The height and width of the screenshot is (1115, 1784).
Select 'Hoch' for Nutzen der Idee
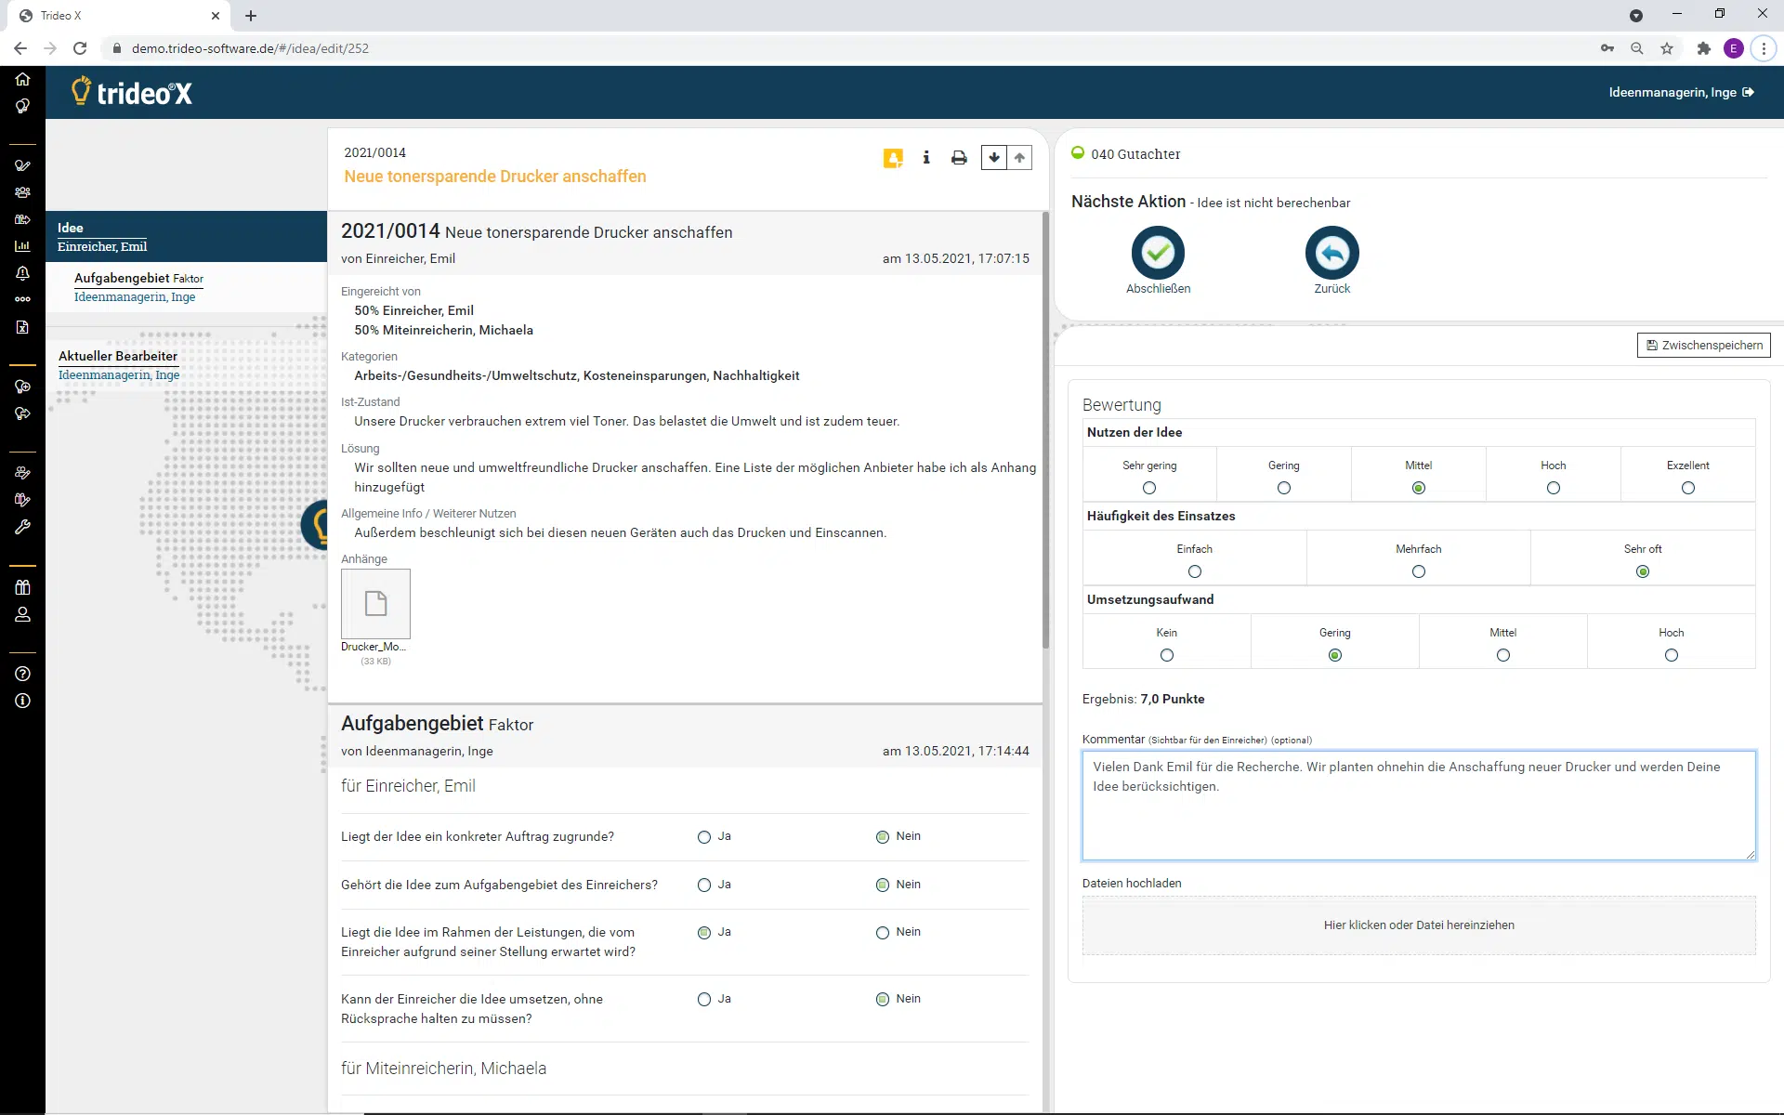pyautogui.click(x=1553, y=488)
